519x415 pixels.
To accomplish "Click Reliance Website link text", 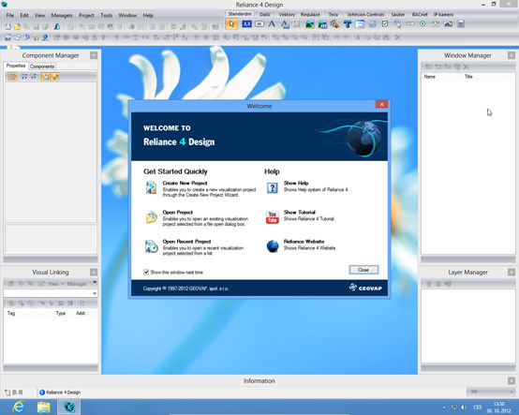I will (x=304, y=242).
